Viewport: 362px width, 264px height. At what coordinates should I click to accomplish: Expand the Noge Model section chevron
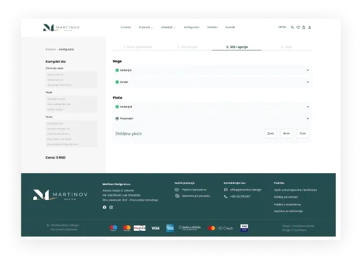(x=308, y=82)
